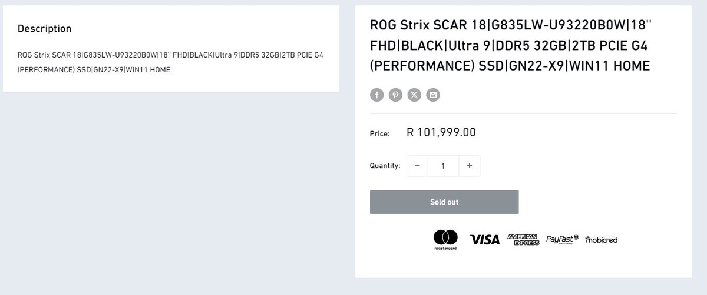The image size is (707, 295).
Task: Click the Mobicred payment logo
Action: point(602,240)
